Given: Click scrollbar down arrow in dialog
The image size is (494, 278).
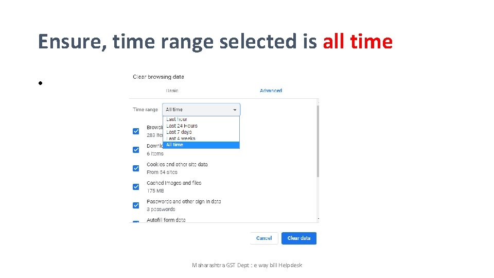Looking at the screenshot, I should 318,219.
